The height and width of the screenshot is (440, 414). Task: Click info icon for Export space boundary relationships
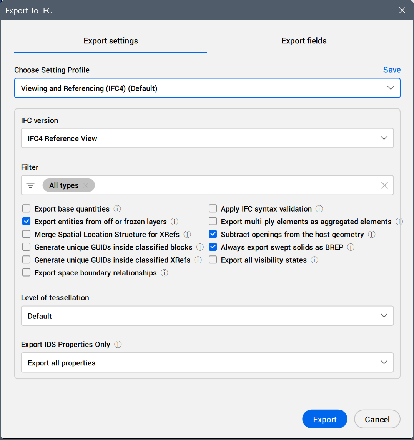pos(165,273)
